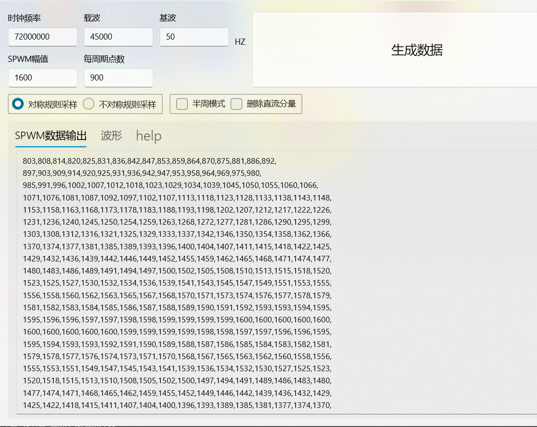This screenshot has width=537, height=427.
Task: Click the output row starting with 1556,1558,1560
Action: (x=177, y=295)
